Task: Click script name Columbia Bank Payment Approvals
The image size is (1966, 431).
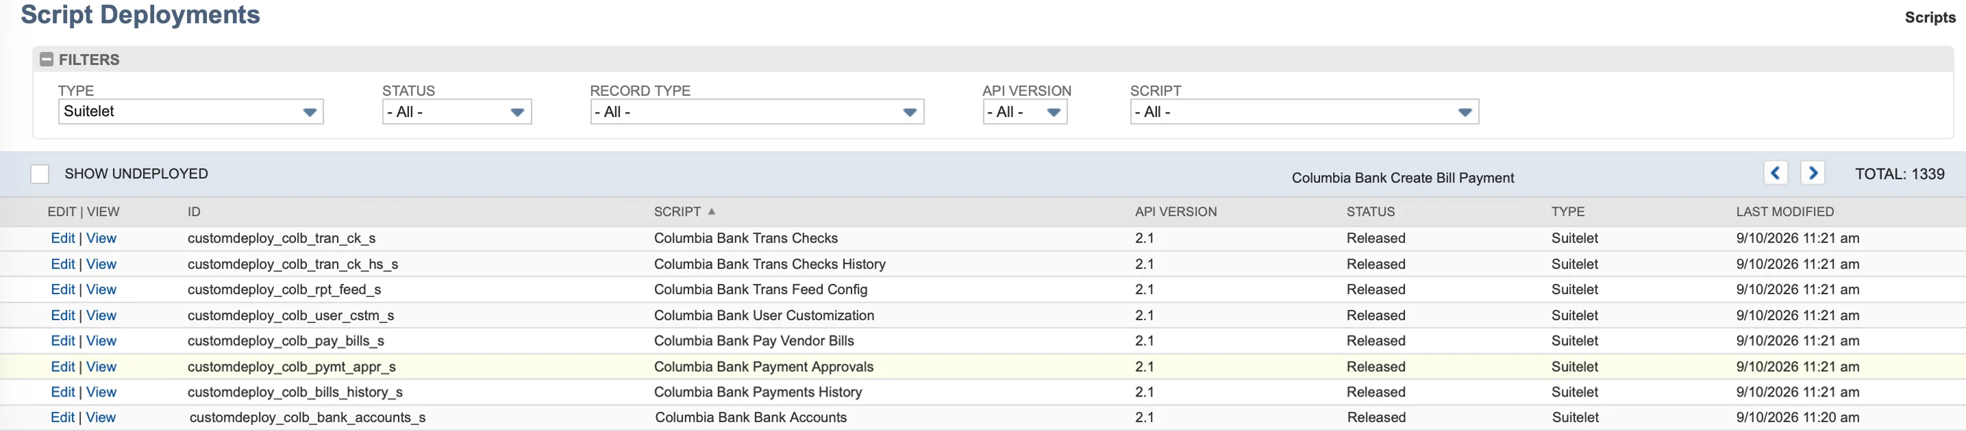Action: tap(764, 366)
